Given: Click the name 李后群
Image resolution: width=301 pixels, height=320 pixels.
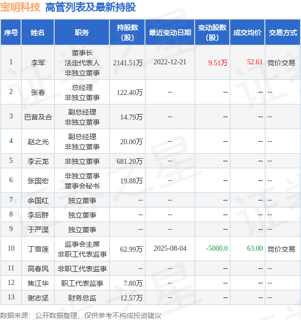Looking at the screenshot, I should [x=38, y=215].
